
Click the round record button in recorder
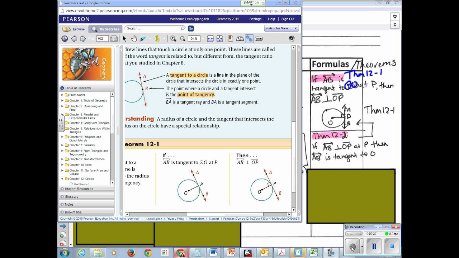(x=352, y=247)
